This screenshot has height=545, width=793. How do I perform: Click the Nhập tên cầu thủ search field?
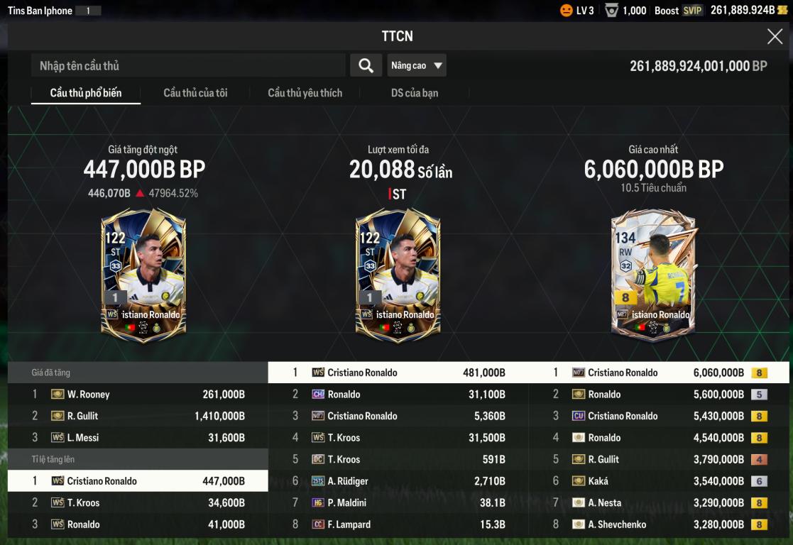188,66
